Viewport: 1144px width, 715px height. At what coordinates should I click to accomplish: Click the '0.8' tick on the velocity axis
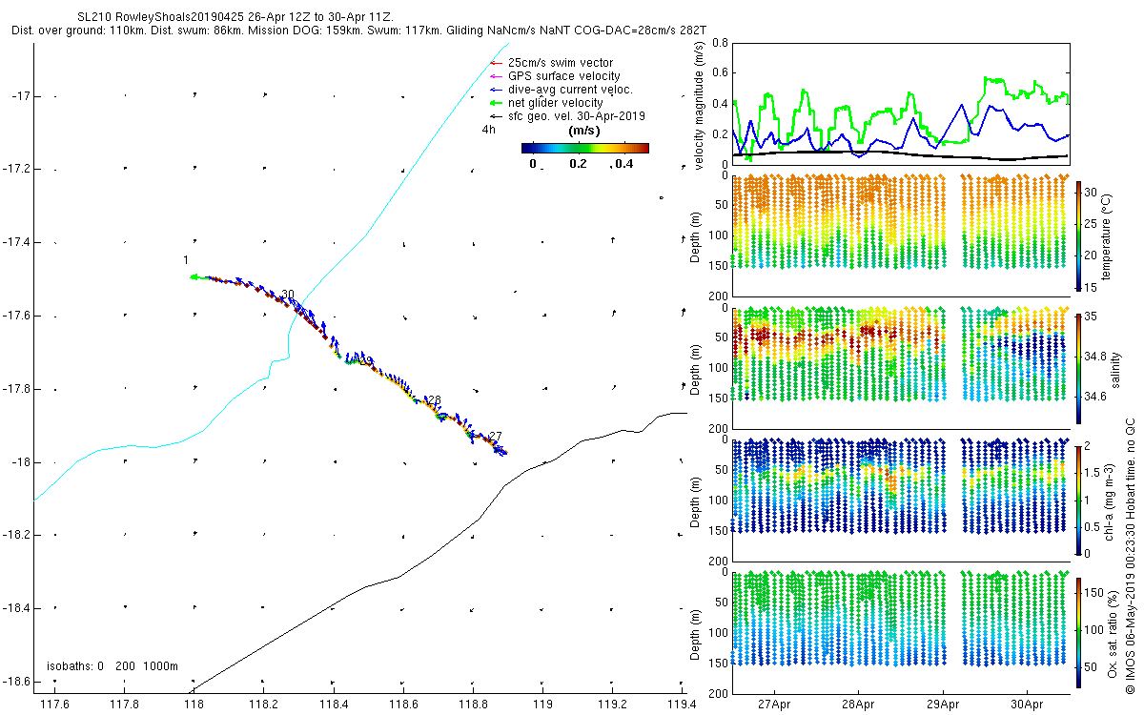[719, 43]
